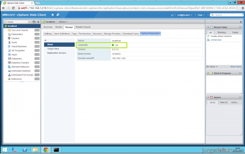Click the More Tasks link

(236, 67)
